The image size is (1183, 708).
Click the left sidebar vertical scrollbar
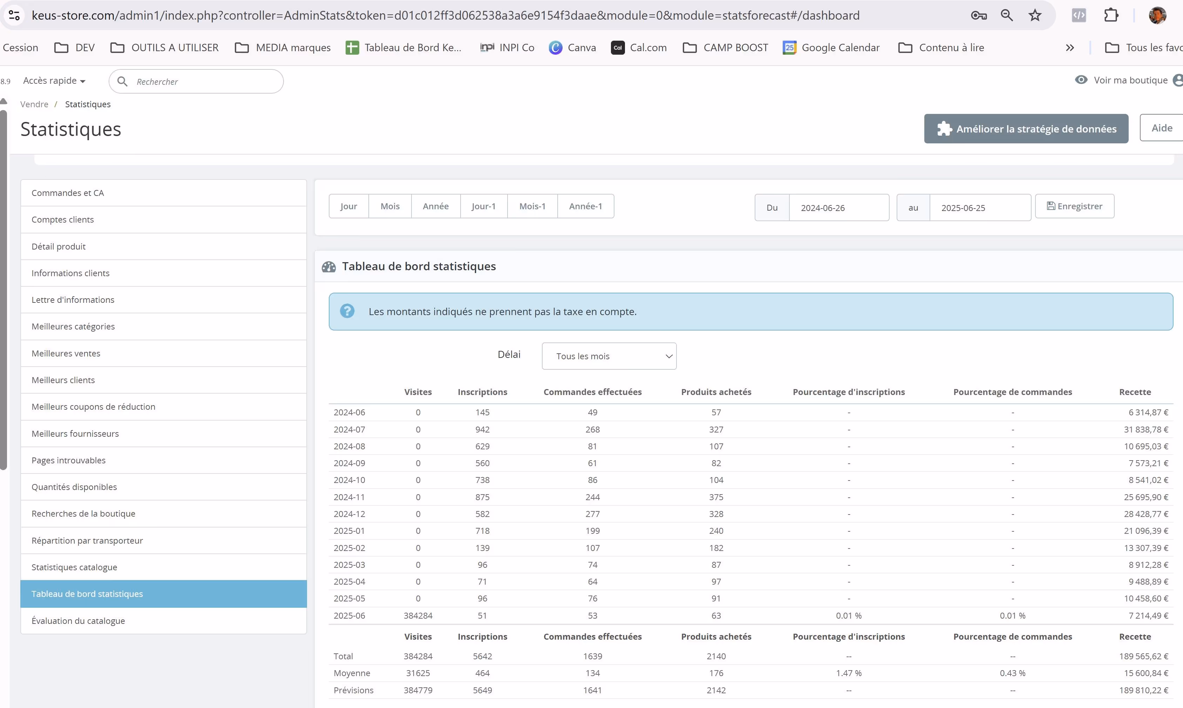click(x=4, y=286)
